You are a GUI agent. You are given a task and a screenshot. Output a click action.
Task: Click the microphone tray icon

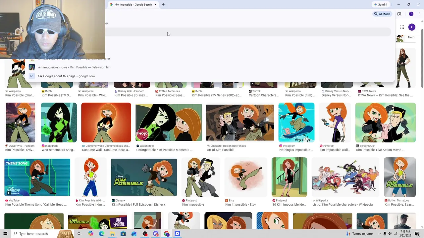(x=385, y=234)
